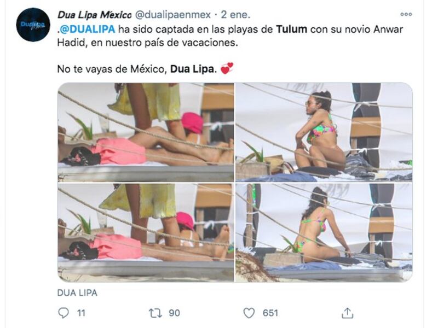
Task: Click the 651 likes count
Action: (270, 313)
